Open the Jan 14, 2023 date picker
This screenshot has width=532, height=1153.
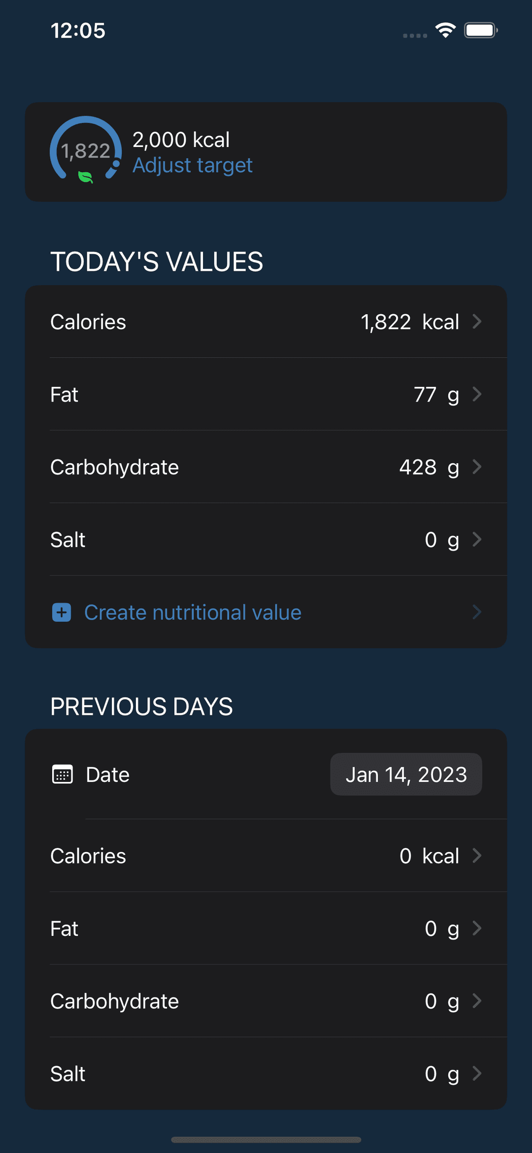[x=406, y=774]
